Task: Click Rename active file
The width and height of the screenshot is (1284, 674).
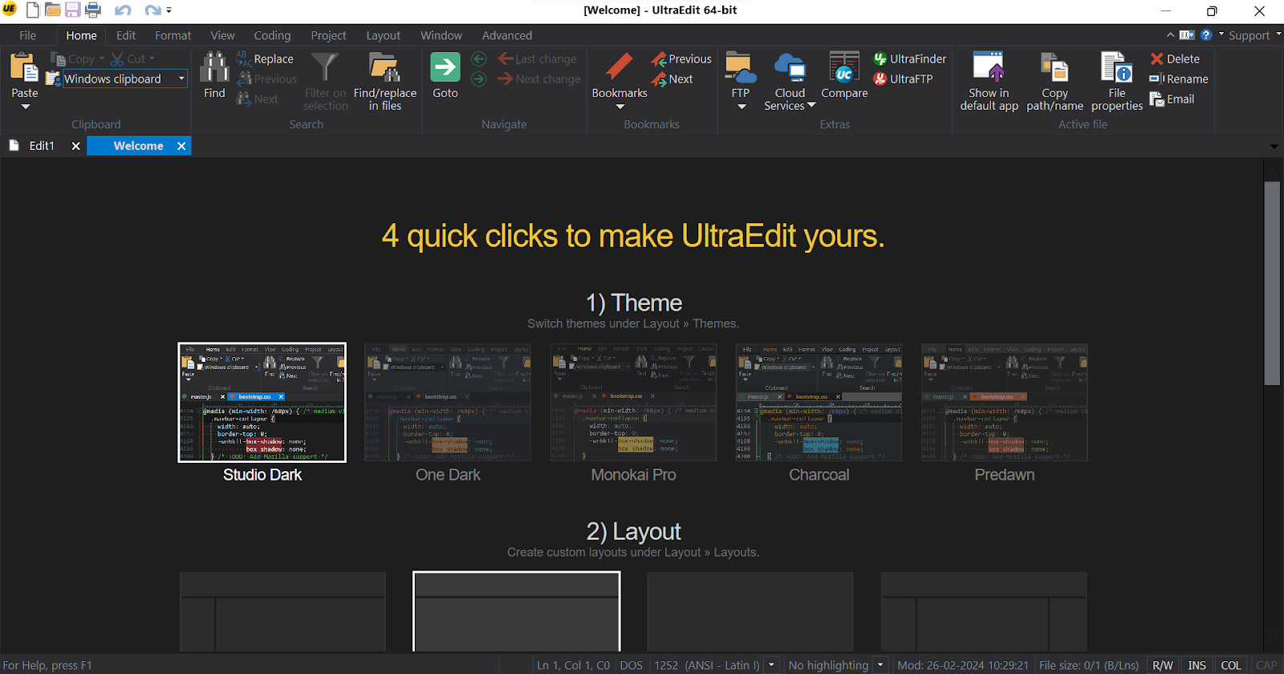Action: [1179, 79]
